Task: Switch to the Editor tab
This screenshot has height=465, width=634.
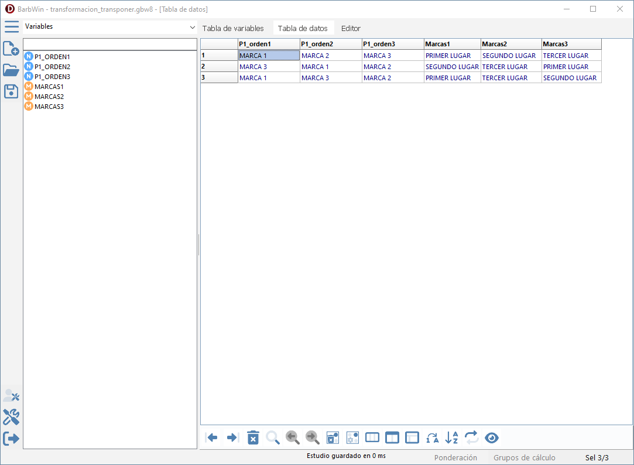Action: [351, 28]
